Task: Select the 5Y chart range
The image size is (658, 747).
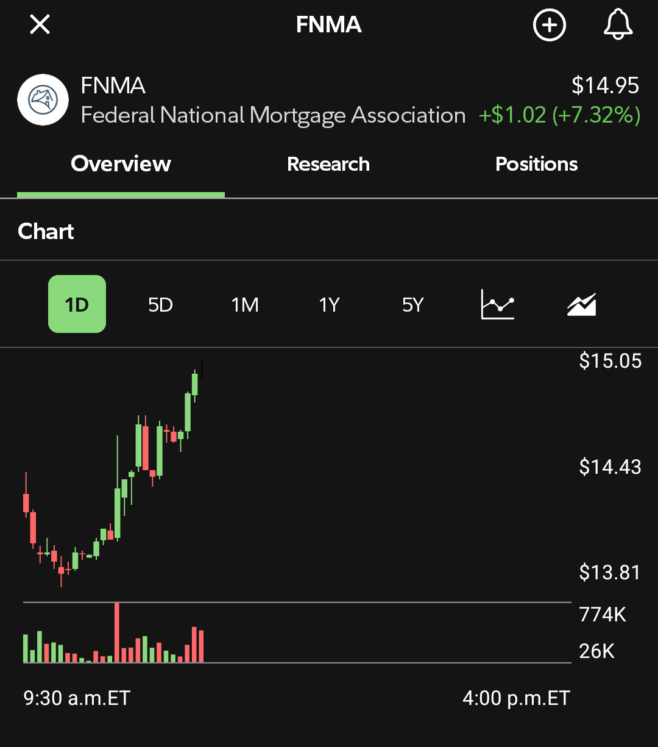Action: [x=412, y=304]
